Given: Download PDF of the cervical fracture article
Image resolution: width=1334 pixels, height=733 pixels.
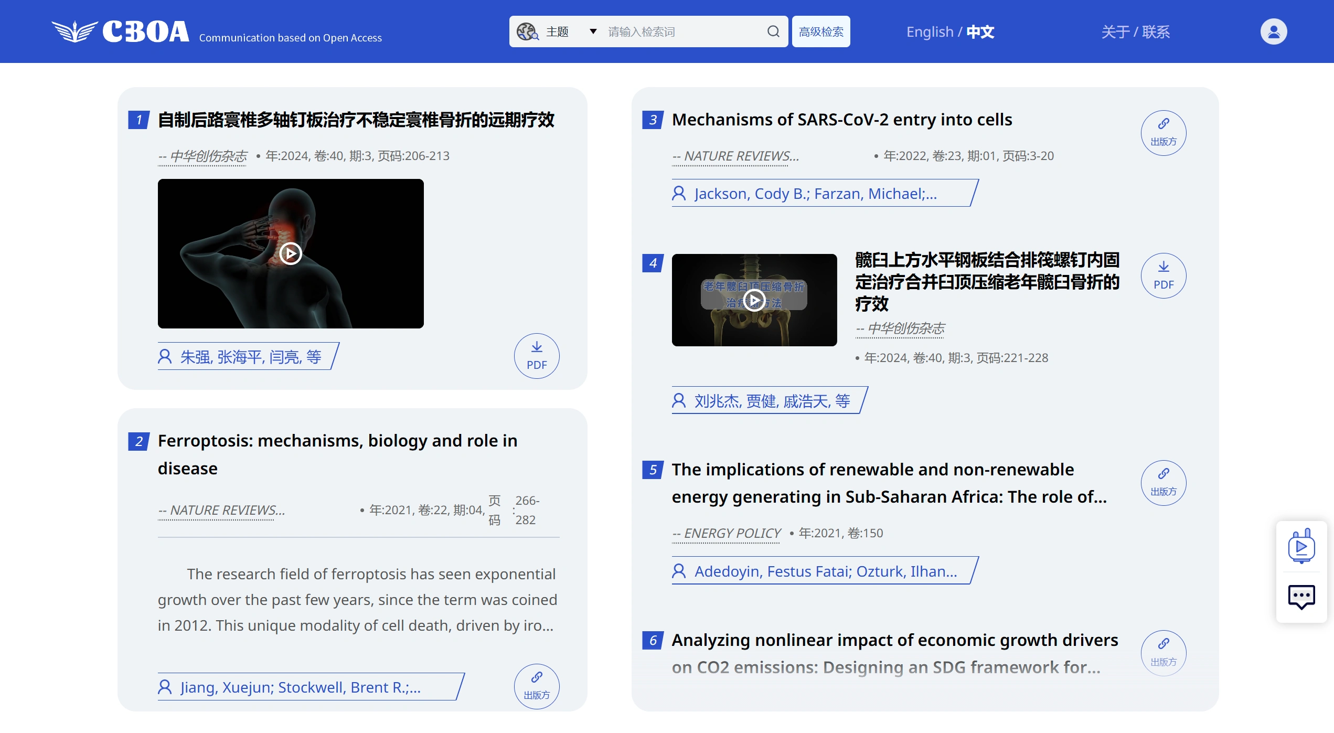Looking at the screenshot, I should click(x=537, y=356).
